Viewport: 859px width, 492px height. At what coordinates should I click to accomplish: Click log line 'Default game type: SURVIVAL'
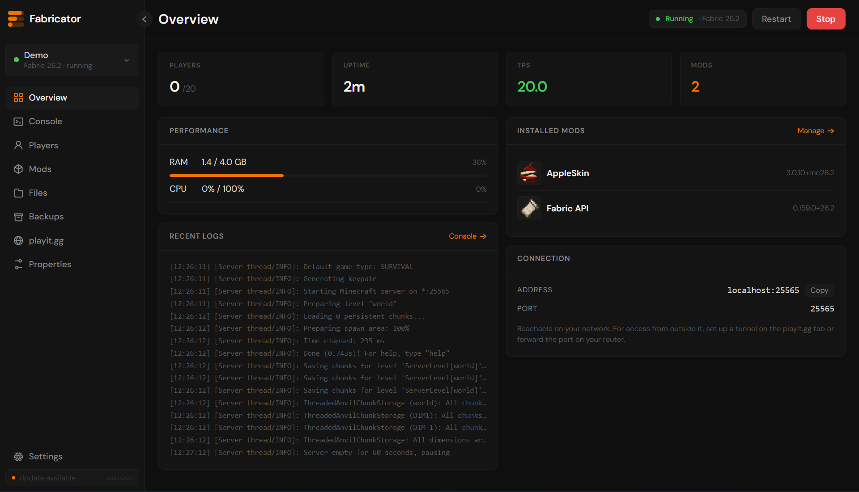pyautogui.click(x=291, y=267)
